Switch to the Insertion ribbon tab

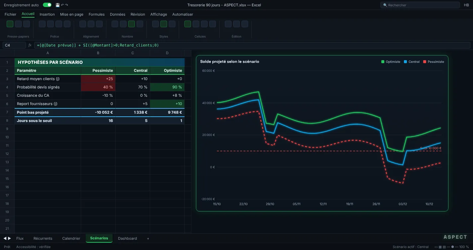click(x=47, y=14)
